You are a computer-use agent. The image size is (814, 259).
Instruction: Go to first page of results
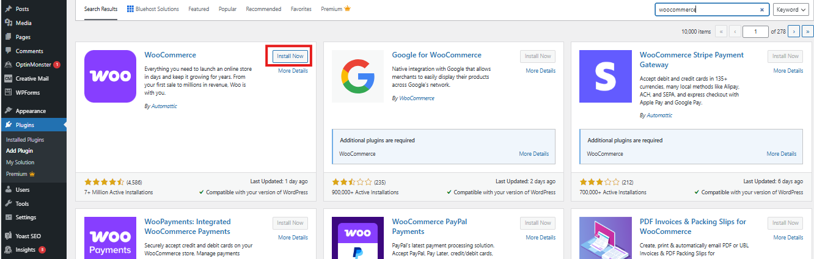721,31
